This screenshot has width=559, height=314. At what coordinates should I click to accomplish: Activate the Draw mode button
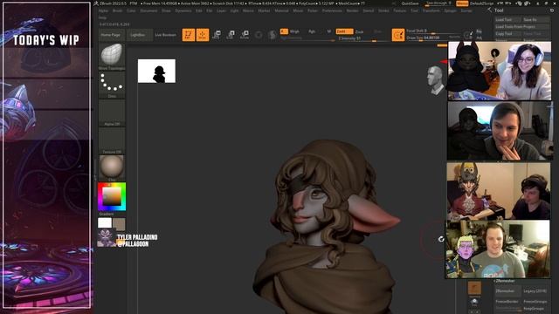point(203,35)
